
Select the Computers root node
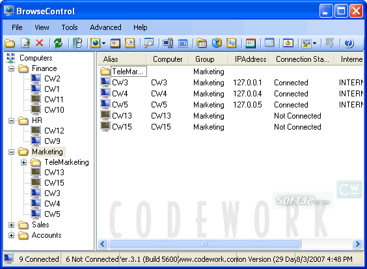click(36, 58)
